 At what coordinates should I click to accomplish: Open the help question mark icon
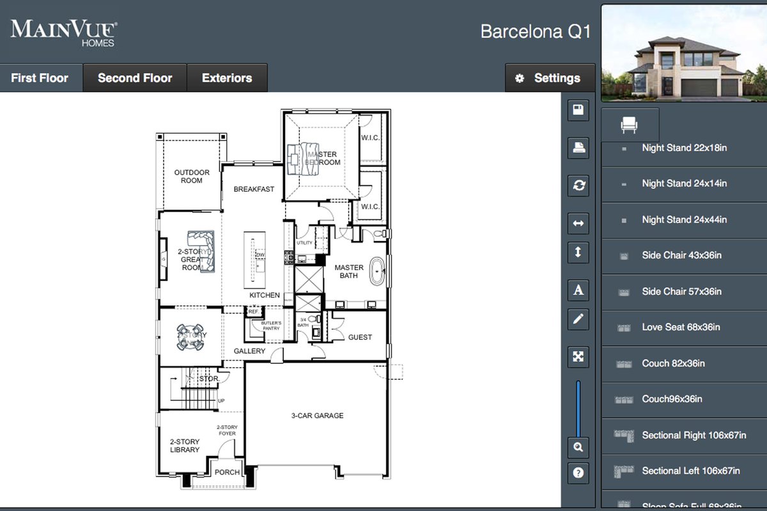point(578,473)
